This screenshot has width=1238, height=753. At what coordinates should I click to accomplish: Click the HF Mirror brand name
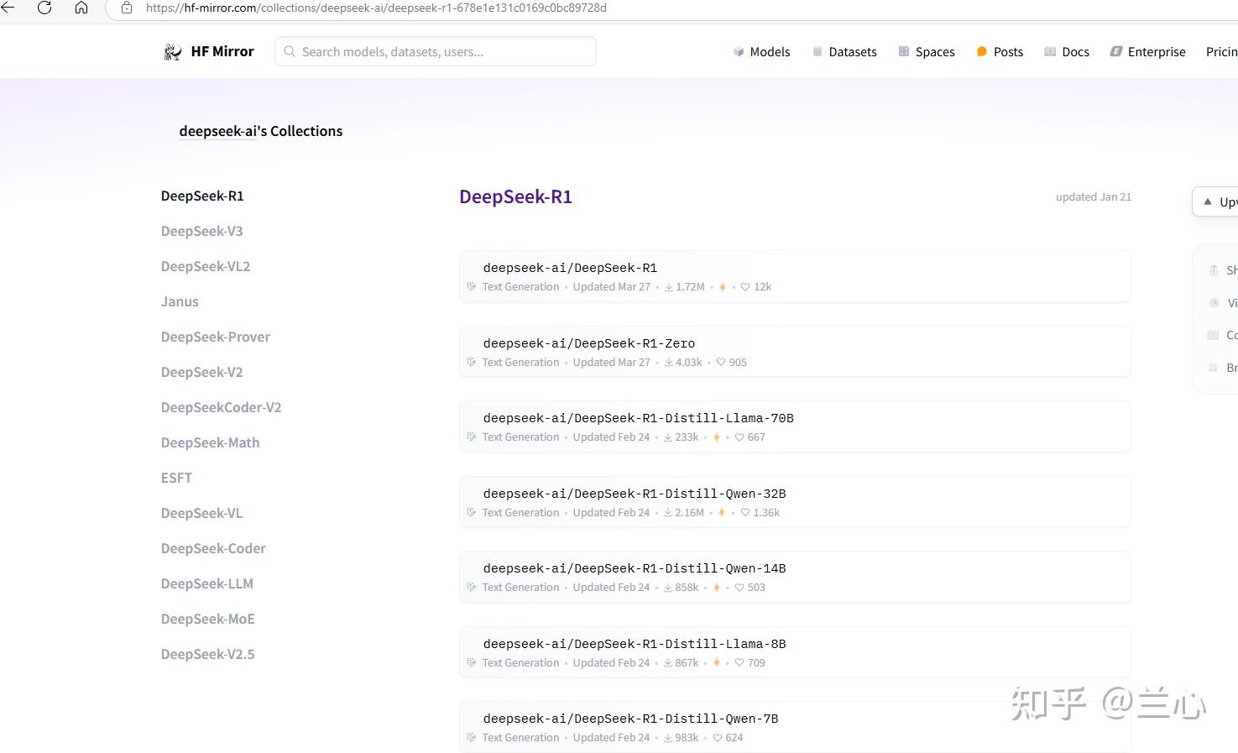222,51
